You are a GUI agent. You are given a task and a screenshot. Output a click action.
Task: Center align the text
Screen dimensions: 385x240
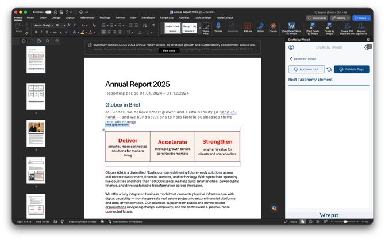(x=109, y=32)
